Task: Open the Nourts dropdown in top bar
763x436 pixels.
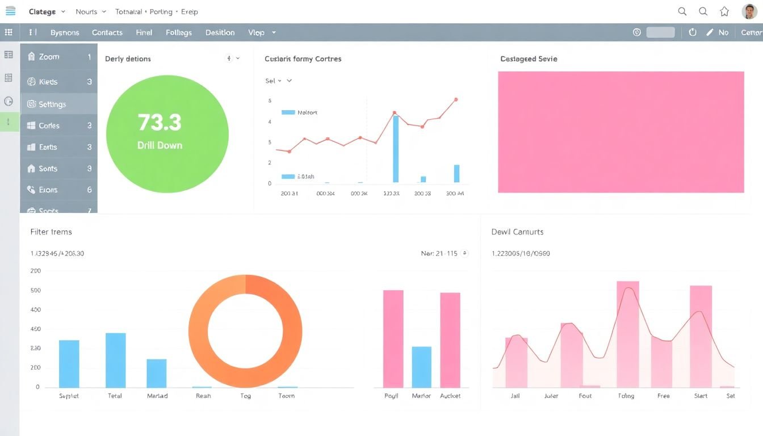Action: click(x=91, y=11)
